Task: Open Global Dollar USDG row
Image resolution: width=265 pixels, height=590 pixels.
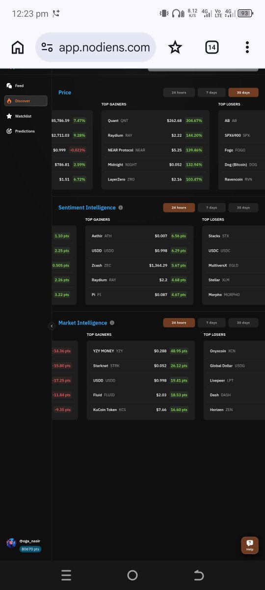Action: click(x=235, y=366)
